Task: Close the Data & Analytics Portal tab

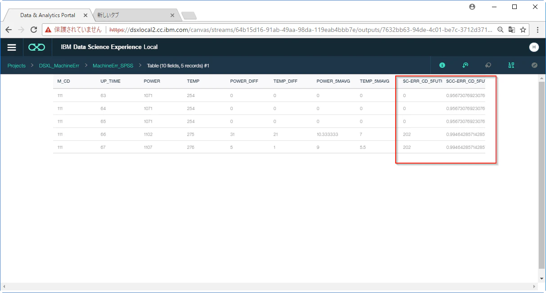Action: (86, 15)
